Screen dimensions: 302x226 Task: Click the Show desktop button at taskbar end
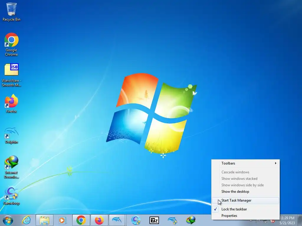[300, 220]
